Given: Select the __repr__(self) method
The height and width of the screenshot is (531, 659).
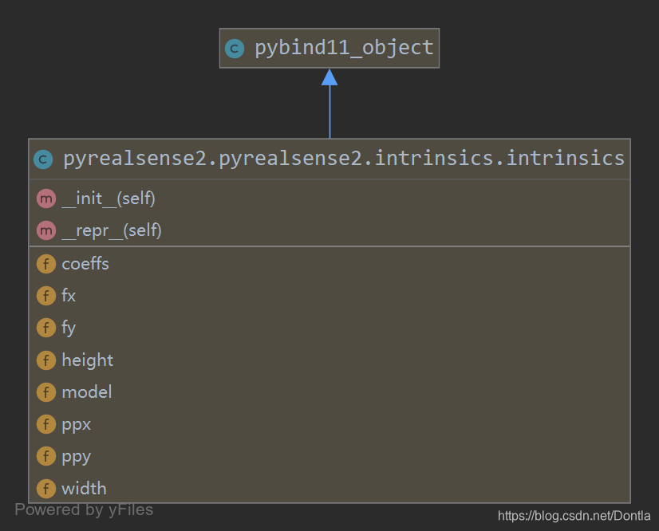Looking at the screenshot, I should click(112, 230).
